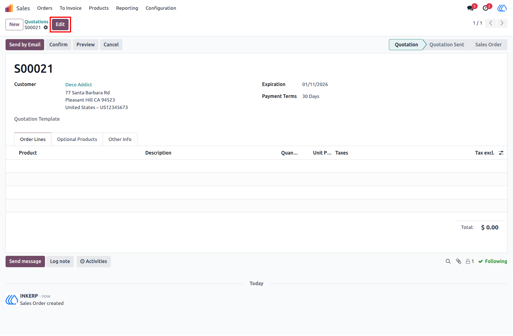Open the Activities scheduler button
Screen dimensions: 513x336
tap(94, 261)
